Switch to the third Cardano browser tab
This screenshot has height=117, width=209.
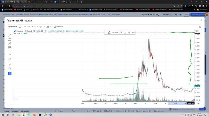pos(66,2)
